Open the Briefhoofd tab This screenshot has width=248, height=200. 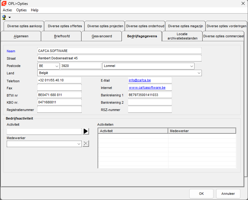62,36
